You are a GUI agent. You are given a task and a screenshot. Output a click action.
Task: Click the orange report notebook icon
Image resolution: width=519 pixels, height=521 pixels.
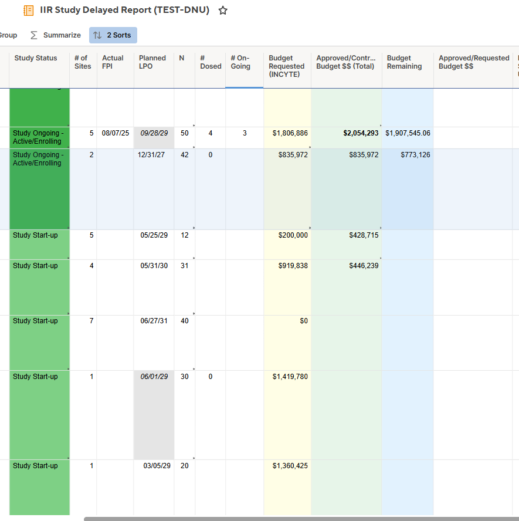[29, 11]
